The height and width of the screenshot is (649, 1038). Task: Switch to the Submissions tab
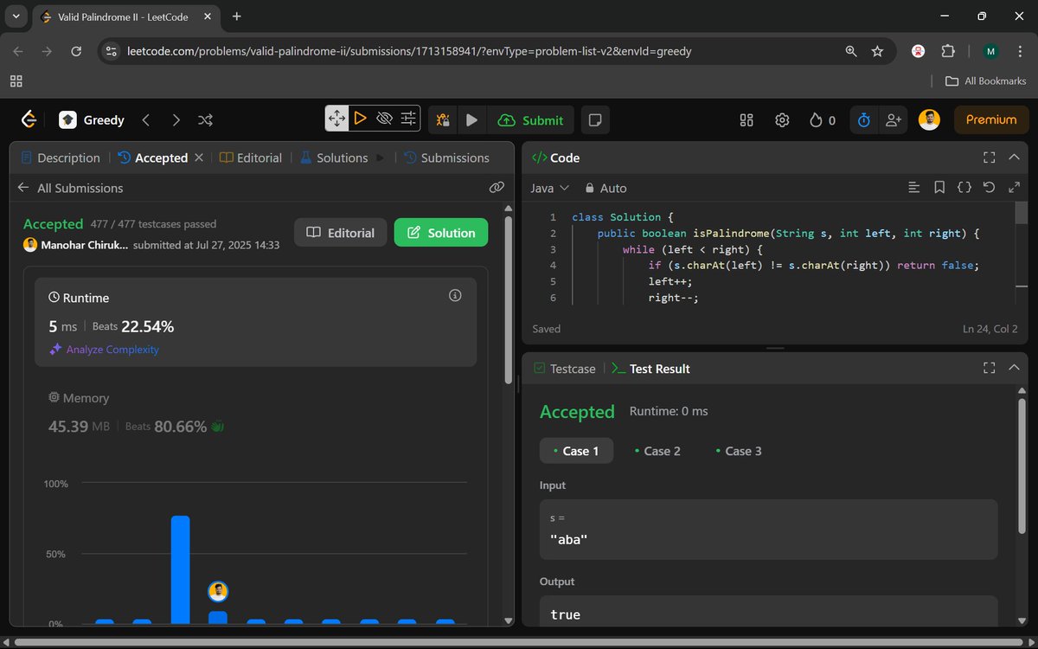coord(446,157)
